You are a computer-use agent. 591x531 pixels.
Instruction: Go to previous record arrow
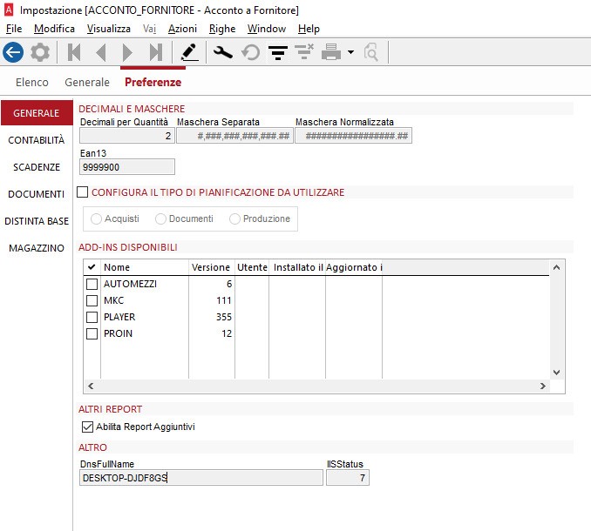(101, 52)
